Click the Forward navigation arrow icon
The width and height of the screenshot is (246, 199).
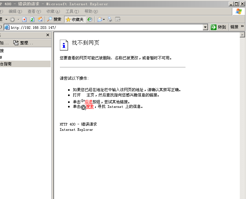12,19
